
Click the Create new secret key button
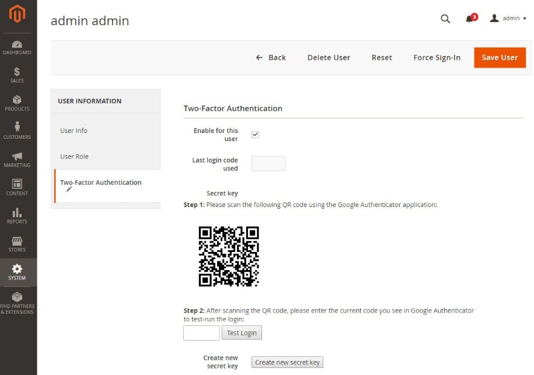pos(287,362)
